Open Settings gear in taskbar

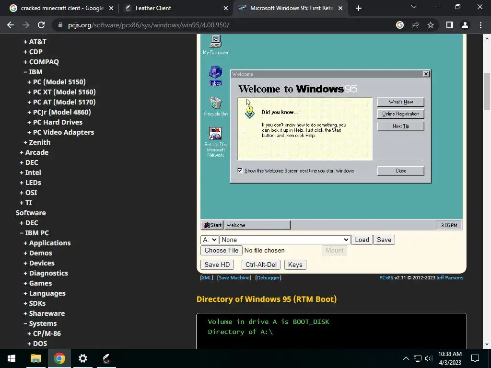[82, 358]
